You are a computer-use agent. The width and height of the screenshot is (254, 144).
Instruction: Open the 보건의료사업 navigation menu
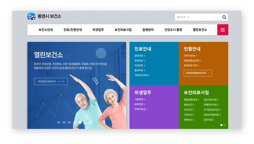[x=123, y=30]
